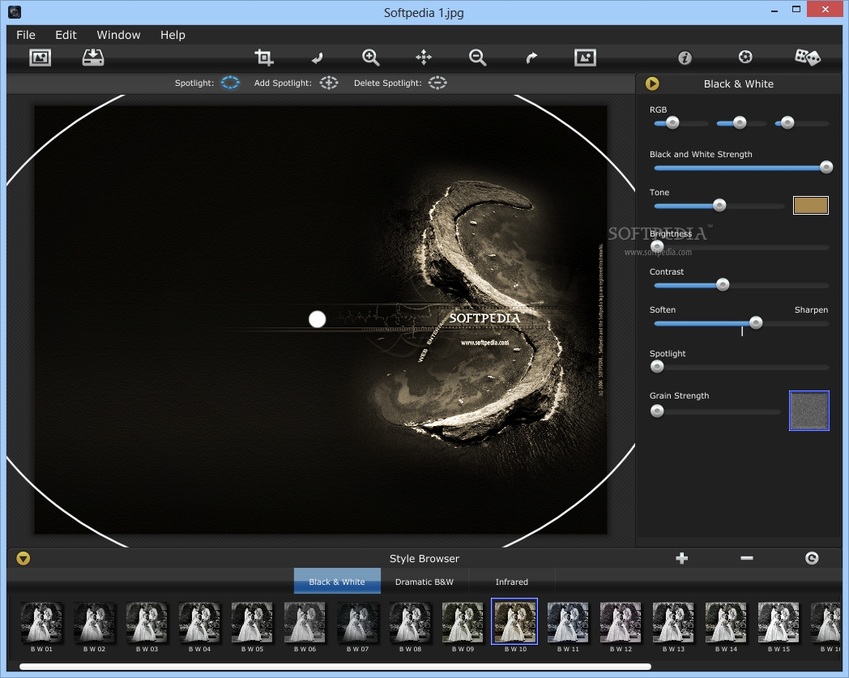The image size is (849, 678).
Task: Click the redo arrow icon
Action: (x=531, y=58)
